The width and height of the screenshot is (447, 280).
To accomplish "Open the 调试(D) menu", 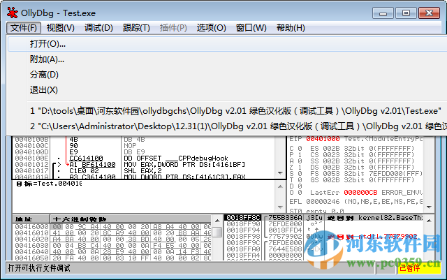I will coord(98,28).
